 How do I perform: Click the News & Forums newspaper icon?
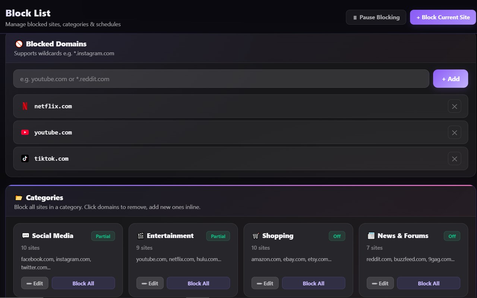pos(371,236)
